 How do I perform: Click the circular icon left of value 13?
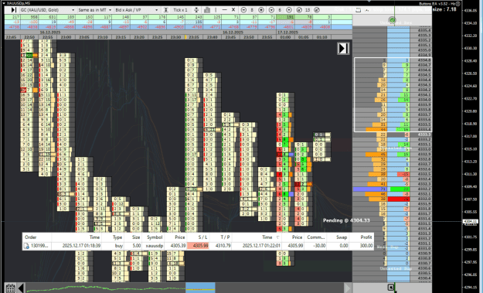point(299,10)
